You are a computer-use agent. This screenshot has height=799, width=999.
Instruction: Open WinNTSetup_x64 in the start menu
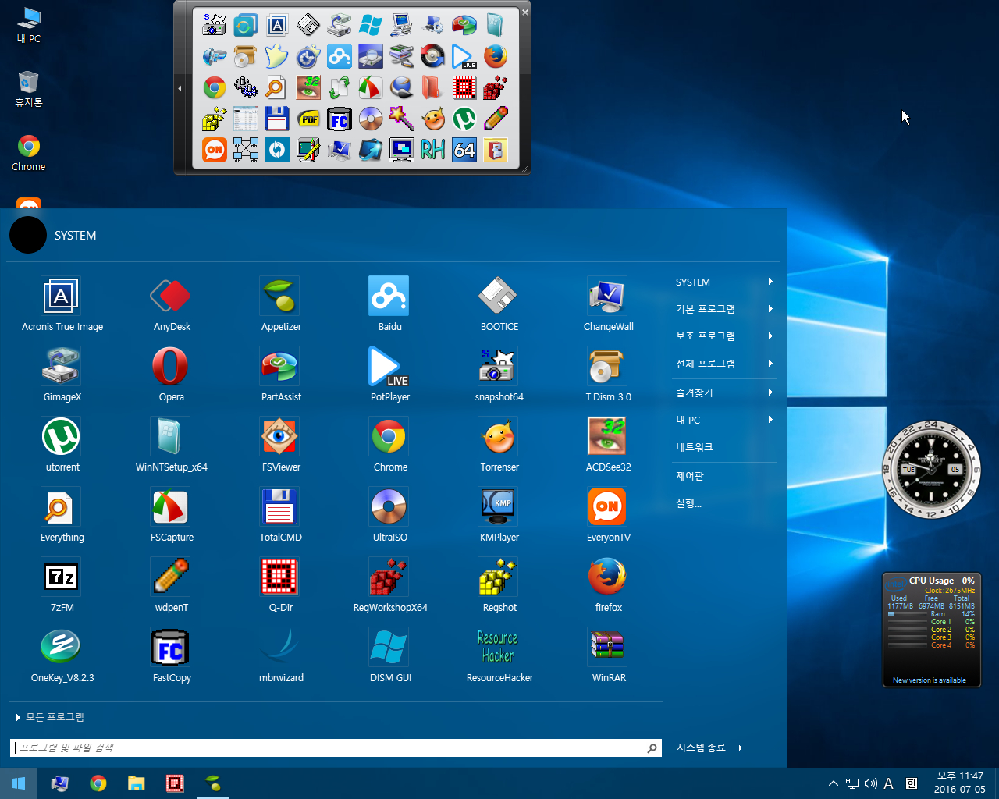point(172,445)
